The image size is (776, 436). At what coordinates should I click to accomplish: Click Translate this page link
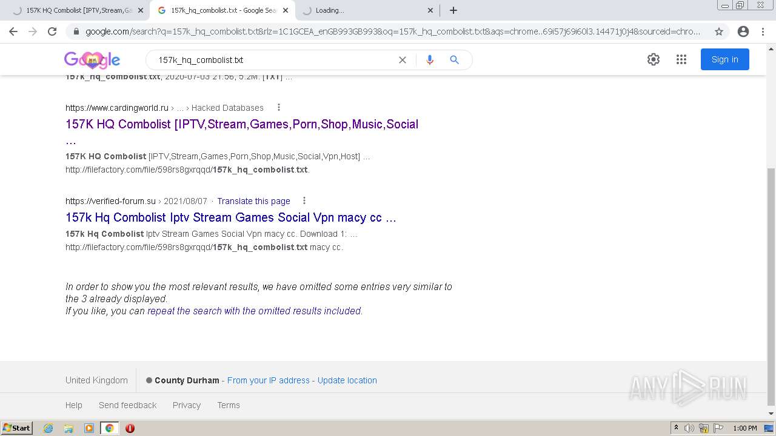coord(253,201)
